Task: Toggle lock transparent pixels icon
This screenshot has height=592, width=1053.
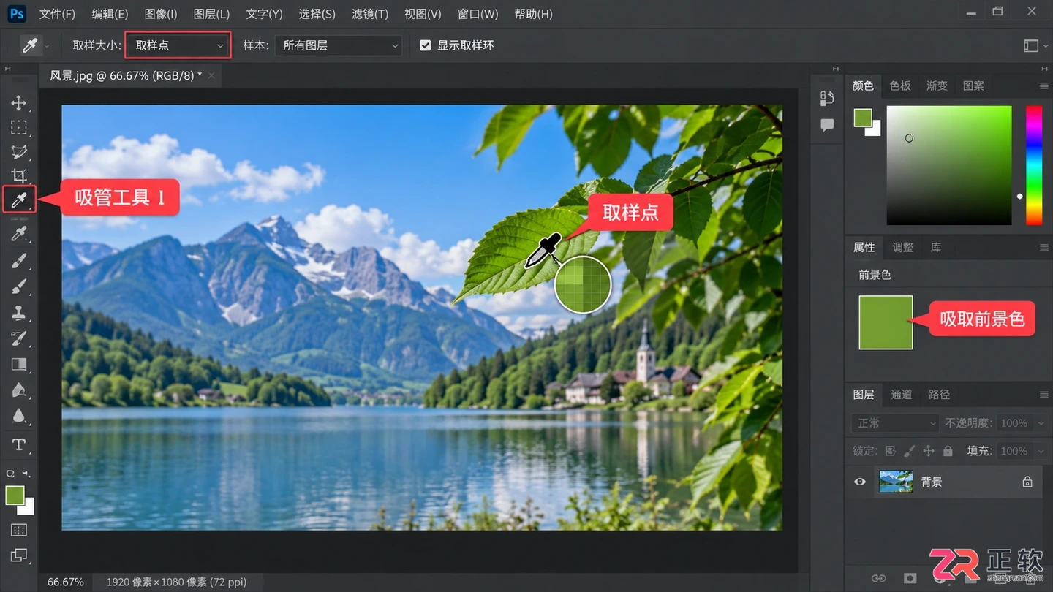Action: point(890,451)
